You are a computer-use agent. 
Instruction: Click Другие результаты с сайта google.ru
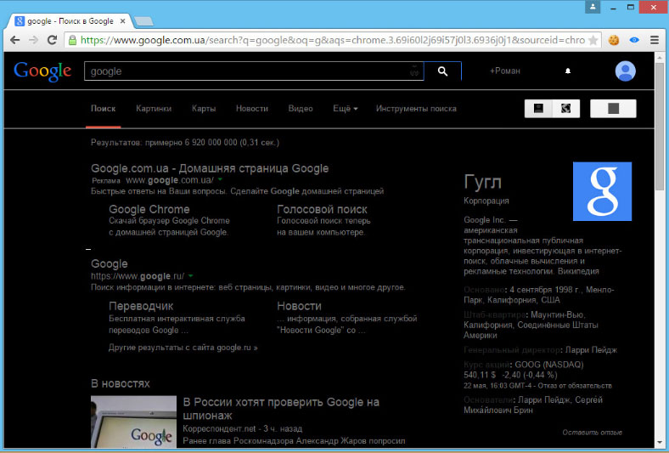[183, 348]
